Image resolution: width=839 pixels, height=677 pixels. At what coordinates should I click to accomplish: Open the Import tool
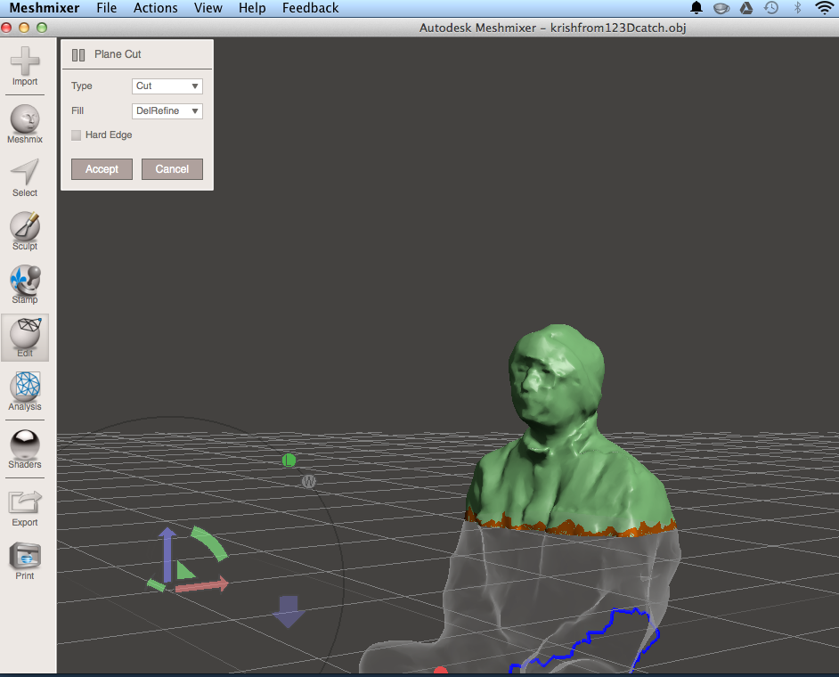pos(25,66)
